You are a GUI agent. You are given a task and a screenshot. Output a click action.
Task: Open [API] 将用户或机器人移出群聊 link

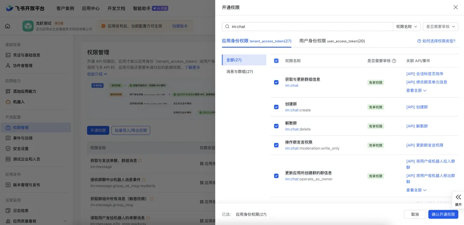(x=430, y=179)
